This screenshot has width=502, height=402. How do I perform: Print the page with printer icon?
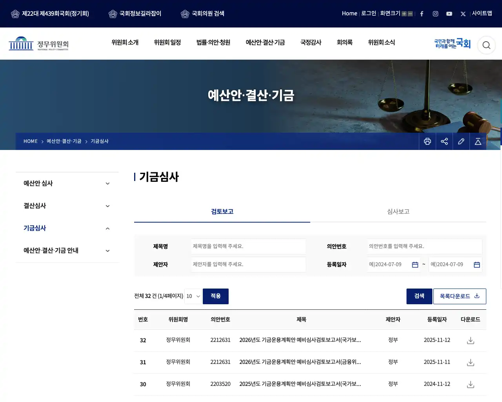click(427, 141)
